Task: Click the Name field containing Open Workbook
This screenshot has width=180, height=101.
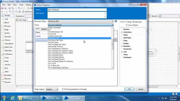Action: coord(77,10)
